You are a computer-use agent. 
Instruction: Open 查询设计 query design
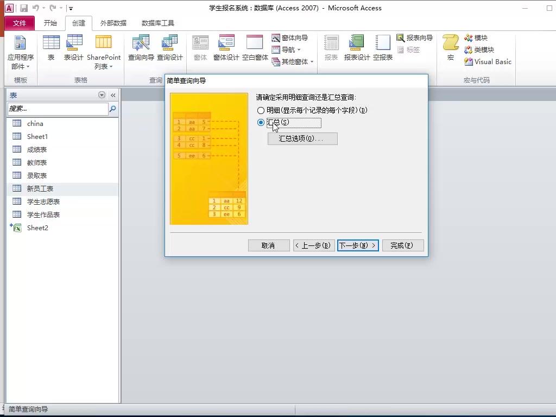(170, 48)
